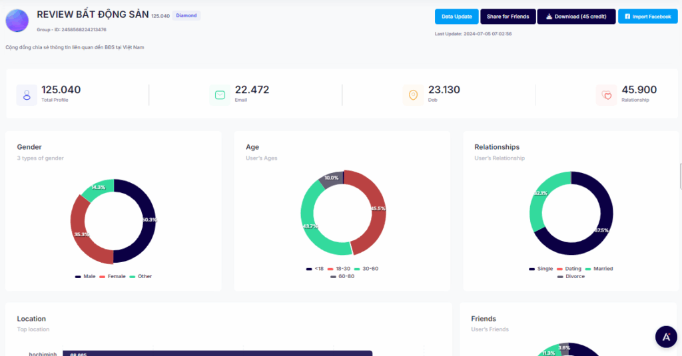Image resolution: width=682 pixels, height=356 pixels.
Task: Toggle the 30-60 age legend item
Action: (366, 269)
